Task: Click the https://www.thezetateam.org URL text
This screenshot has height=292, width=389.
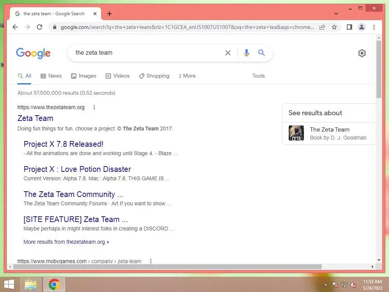Action: click(x=51, y=107)
